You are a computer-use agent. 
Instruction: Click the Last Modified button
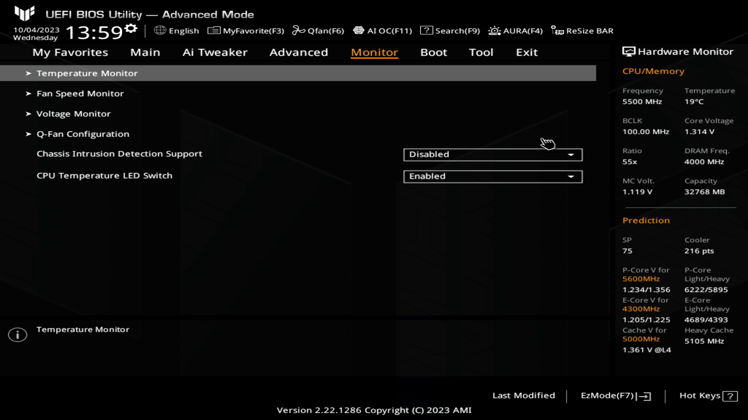(524, 395)
